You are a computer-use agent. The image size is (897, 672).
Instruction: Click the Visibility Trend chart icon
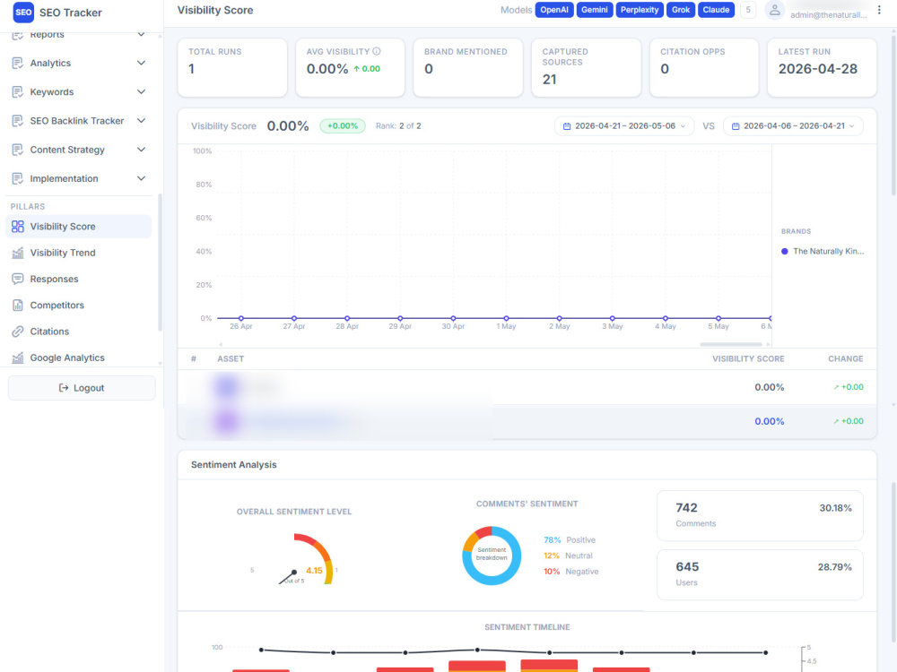(18, 253)
